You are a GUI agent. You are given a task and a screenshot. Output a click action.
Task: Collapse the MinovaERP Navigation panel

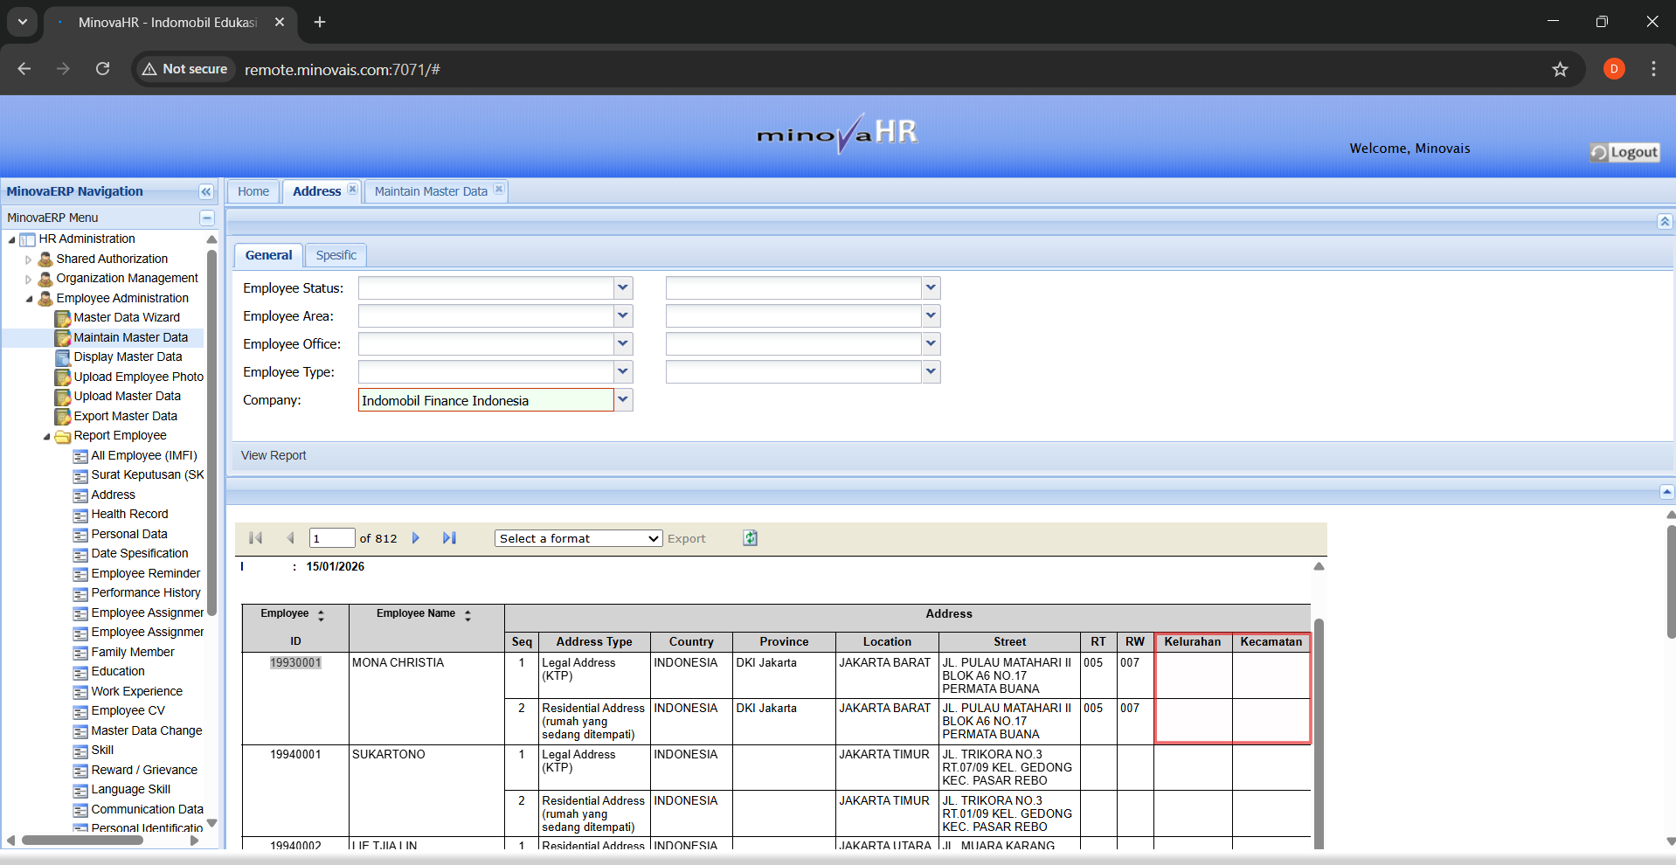coord(206,192)
